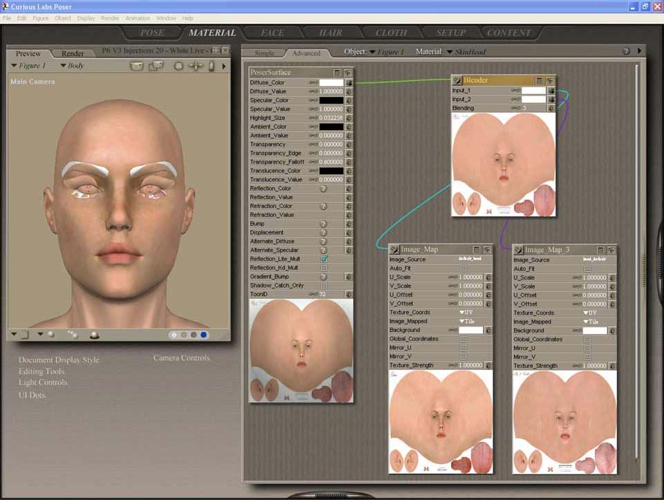Enable Auto_Fit on Image_Map node
This screenshot has width=664, height=500.
[463, 268]
